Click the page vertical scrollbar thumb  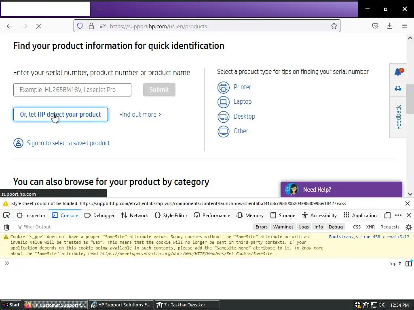tap(410, 99)
